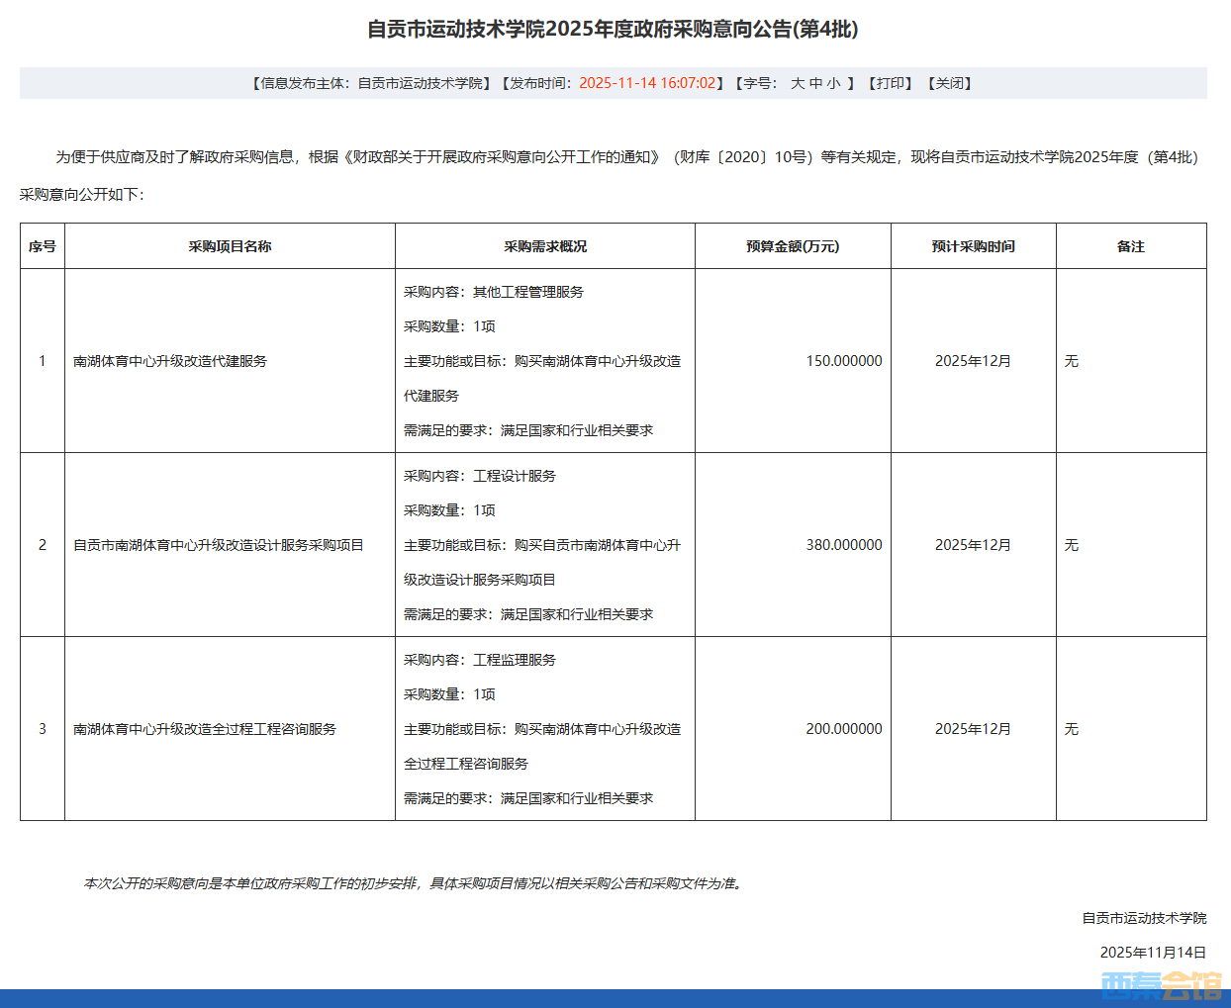Click the 采购项目名称 column header

click(x=230, y=246)
